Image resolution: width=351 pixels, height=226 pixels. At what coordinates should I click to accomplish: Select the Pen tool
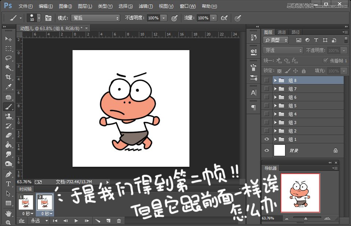pos(8,174)
